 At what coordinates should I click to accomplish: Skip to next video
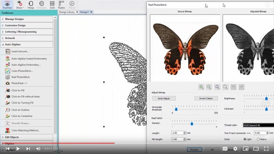tap(28, 149)
